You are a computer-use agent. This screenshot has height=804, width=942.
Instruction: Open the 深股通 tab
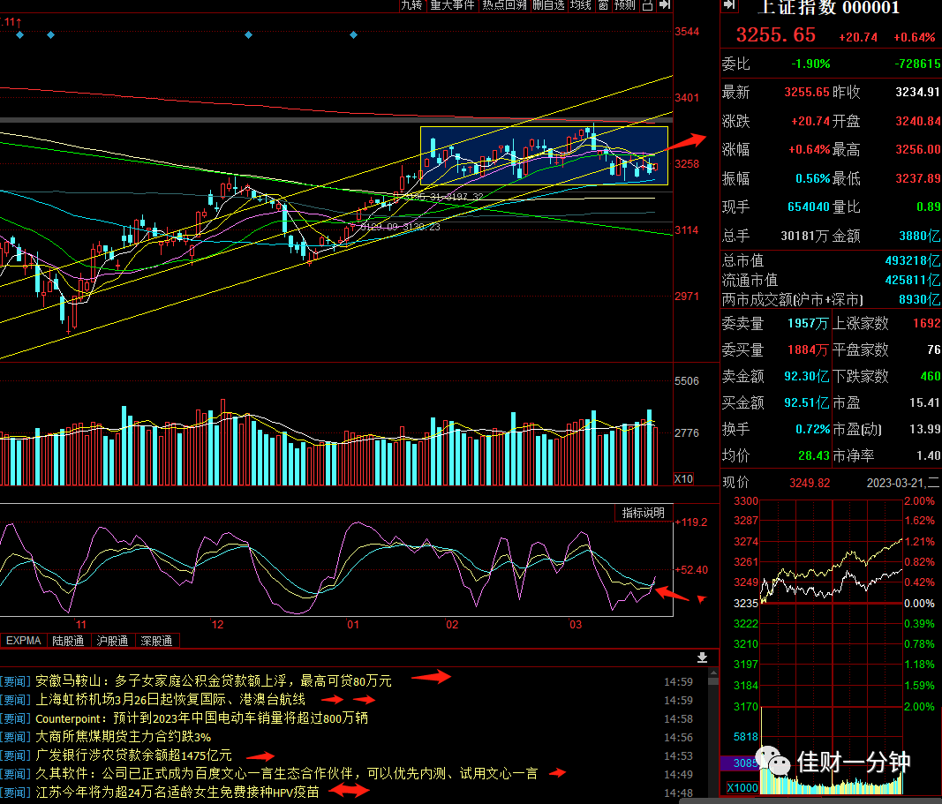click(x=157, y=641)
